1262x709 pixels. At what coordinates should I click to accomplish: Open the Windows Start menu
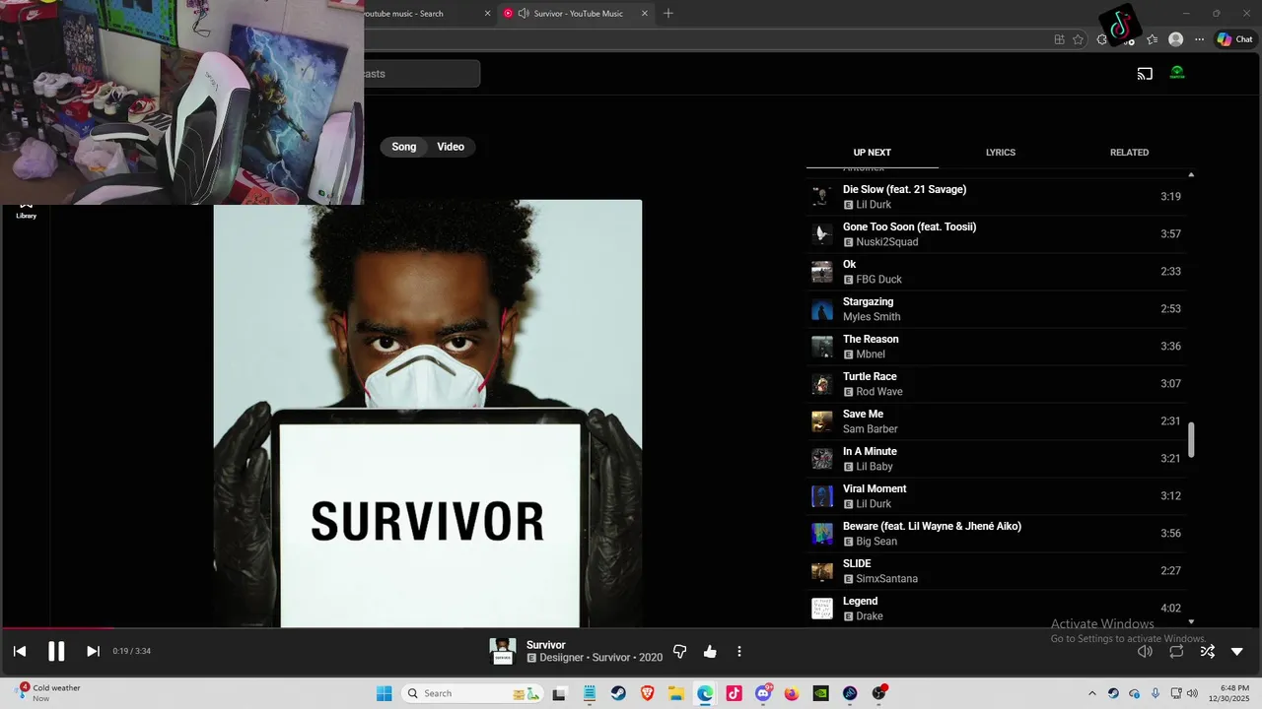(x=385, y=693)
